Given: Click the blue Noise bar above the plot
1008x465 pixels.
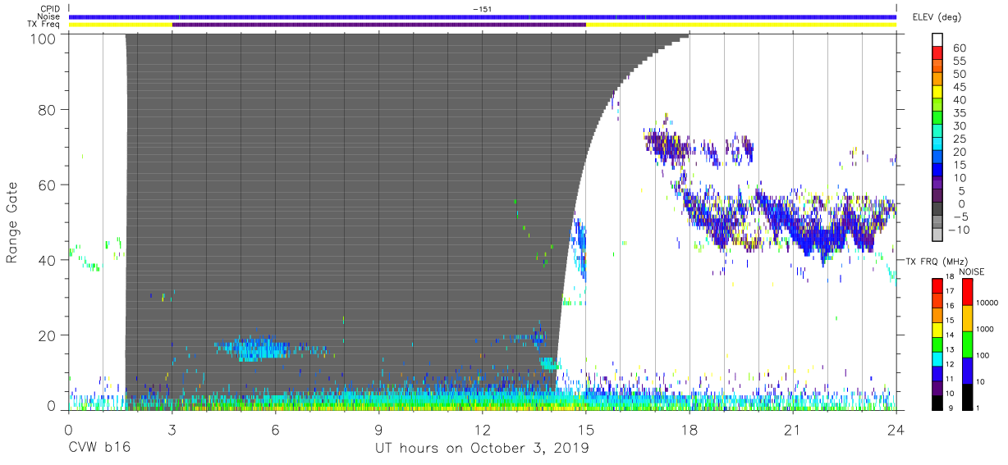Looking at the screenshot, I should [x=482, y=16].
